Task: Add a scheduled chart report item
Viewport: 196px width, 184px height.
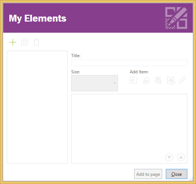Action: point(171,81)
